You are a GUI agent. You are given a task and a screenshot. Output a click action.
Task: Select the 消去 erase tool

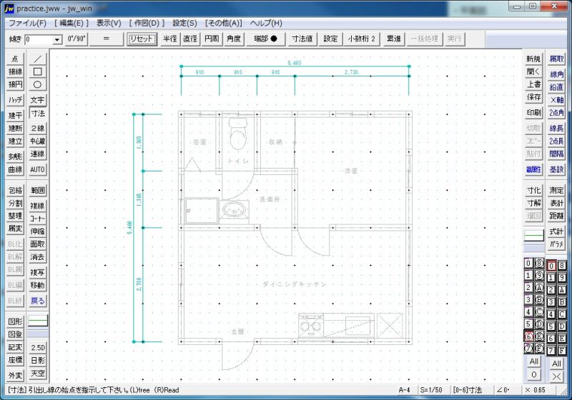coord(38,257)
